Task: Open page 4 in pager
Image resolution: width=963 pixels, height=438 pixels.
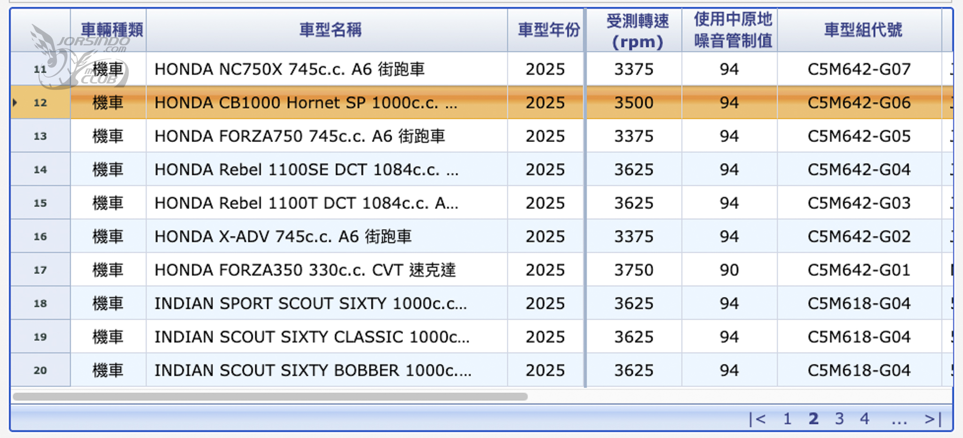Action: 865,418
